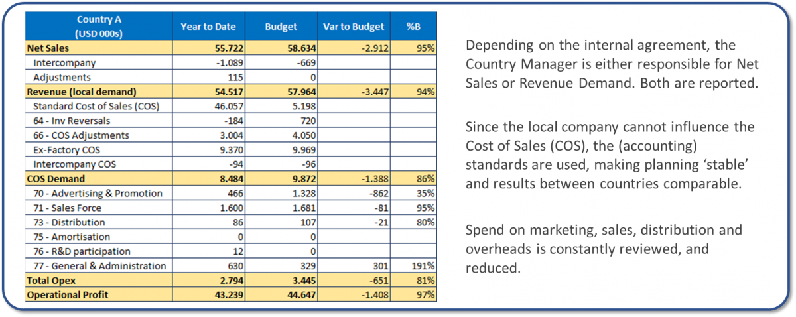Select the 'Country A (USD 000s)' header cell

click(x=99, y=27)
